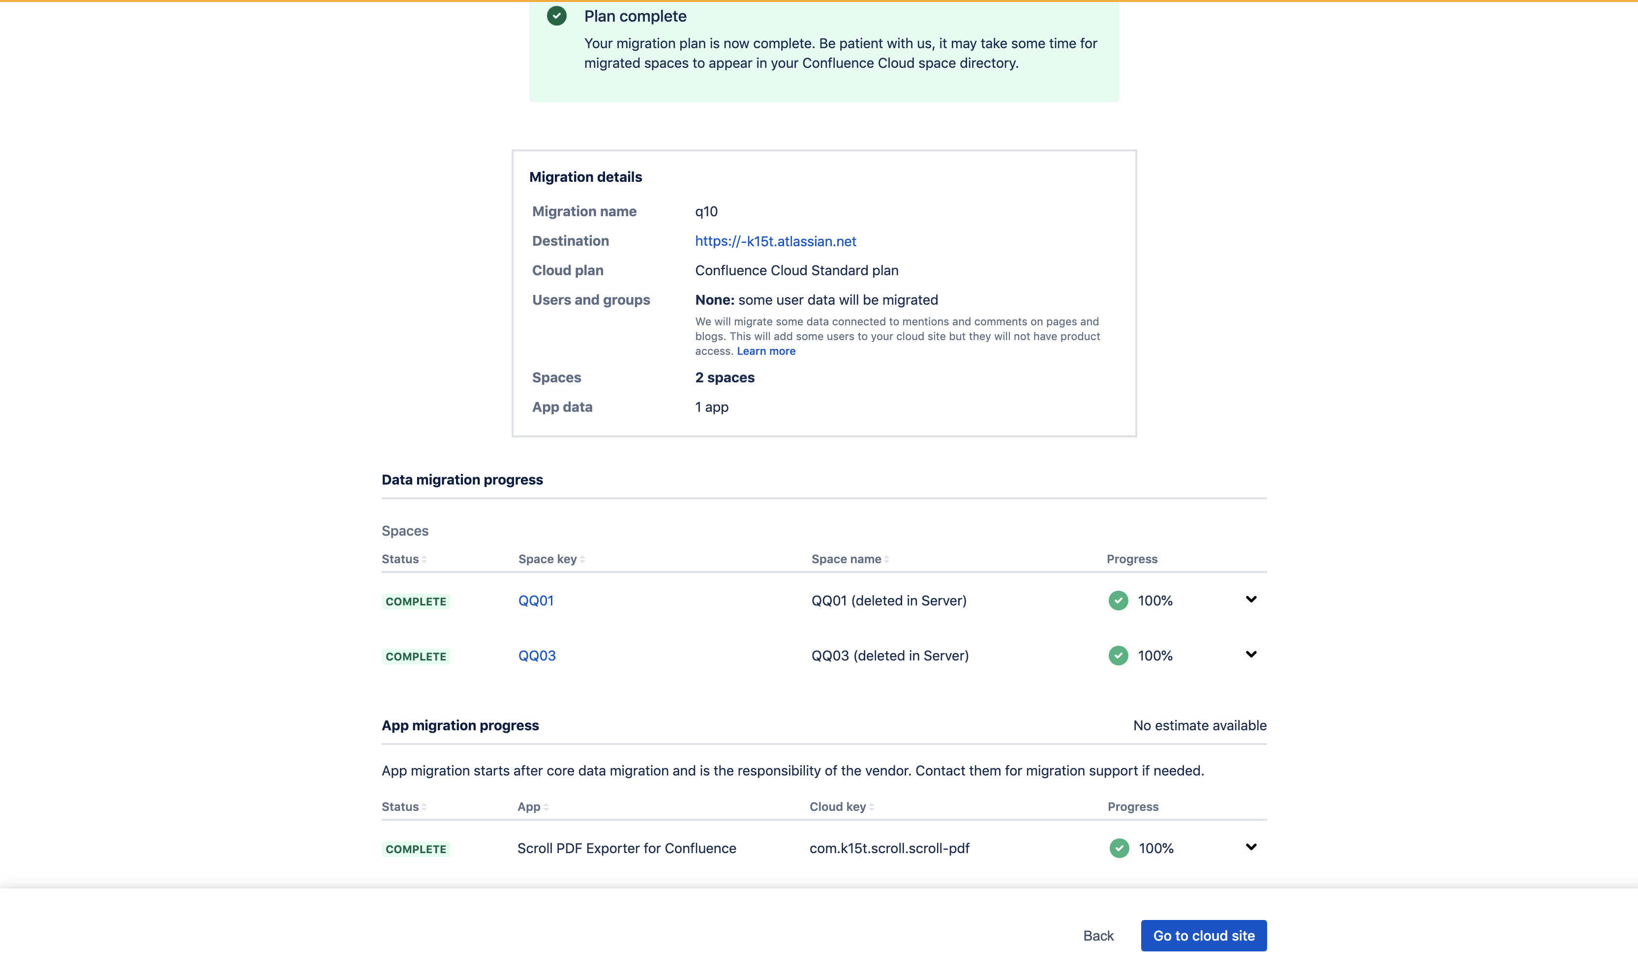
Task: Expand QQ03 space row details
Action: 1251,655
